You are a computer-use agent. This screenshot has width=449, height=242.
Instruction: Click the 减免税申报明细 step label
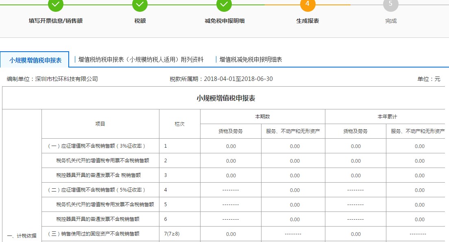click(x=224, y=20)
